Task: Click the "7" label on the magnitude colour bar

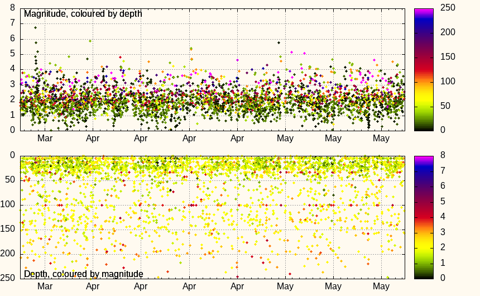Action: (x=443, y=171)
